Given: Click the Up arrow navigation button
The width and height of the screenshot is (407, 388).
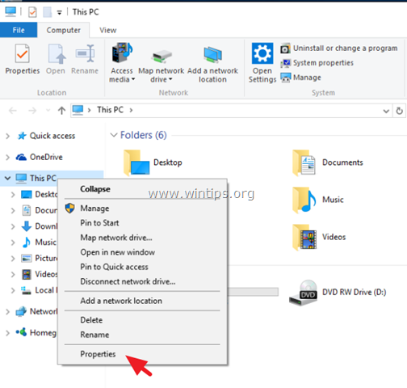Looking at the screenshot, I should 61,110.
